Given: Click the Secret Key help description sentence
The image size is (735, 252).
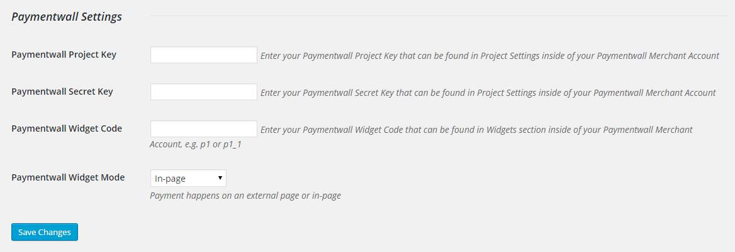Looking at the screenshot, I should tap(488, 93).
